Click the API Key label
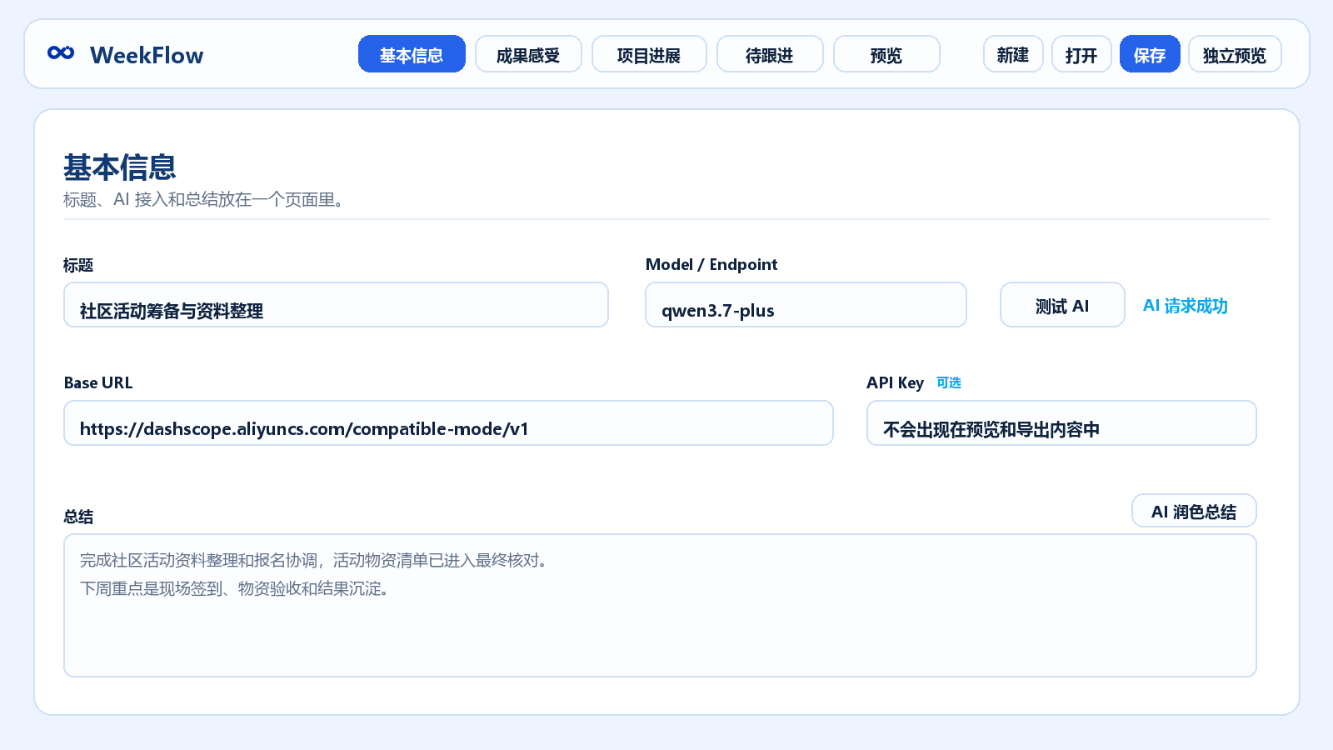 pos(895,382)
